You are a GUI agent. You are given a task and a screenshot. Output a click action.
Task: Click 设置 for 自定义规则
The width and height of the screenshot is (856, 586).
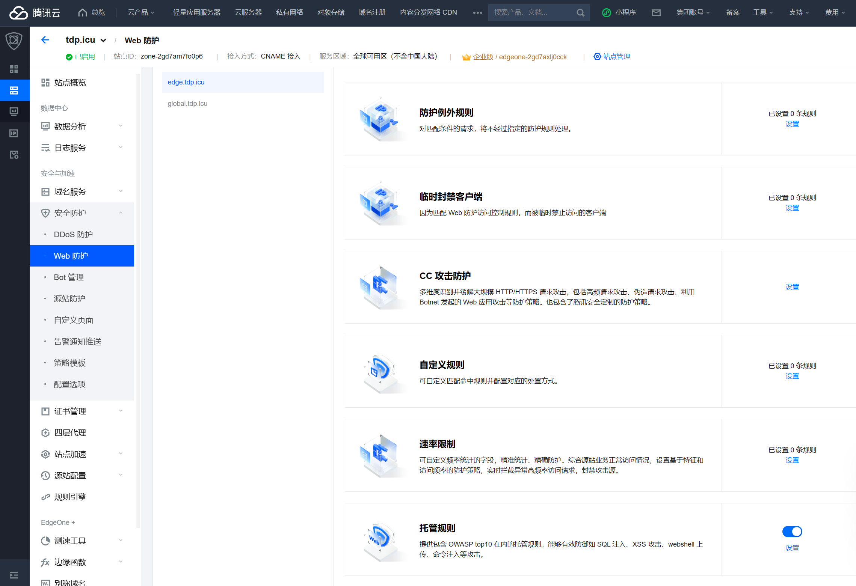[792, 376]
